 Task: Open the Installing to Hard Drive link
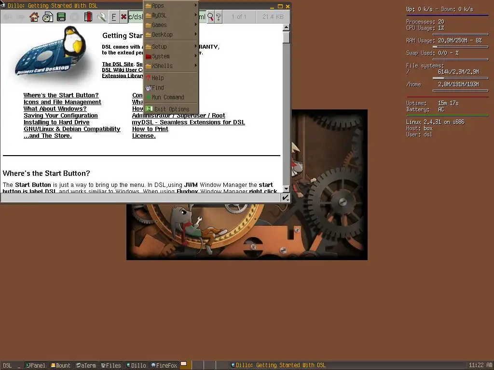pos(56,122)
